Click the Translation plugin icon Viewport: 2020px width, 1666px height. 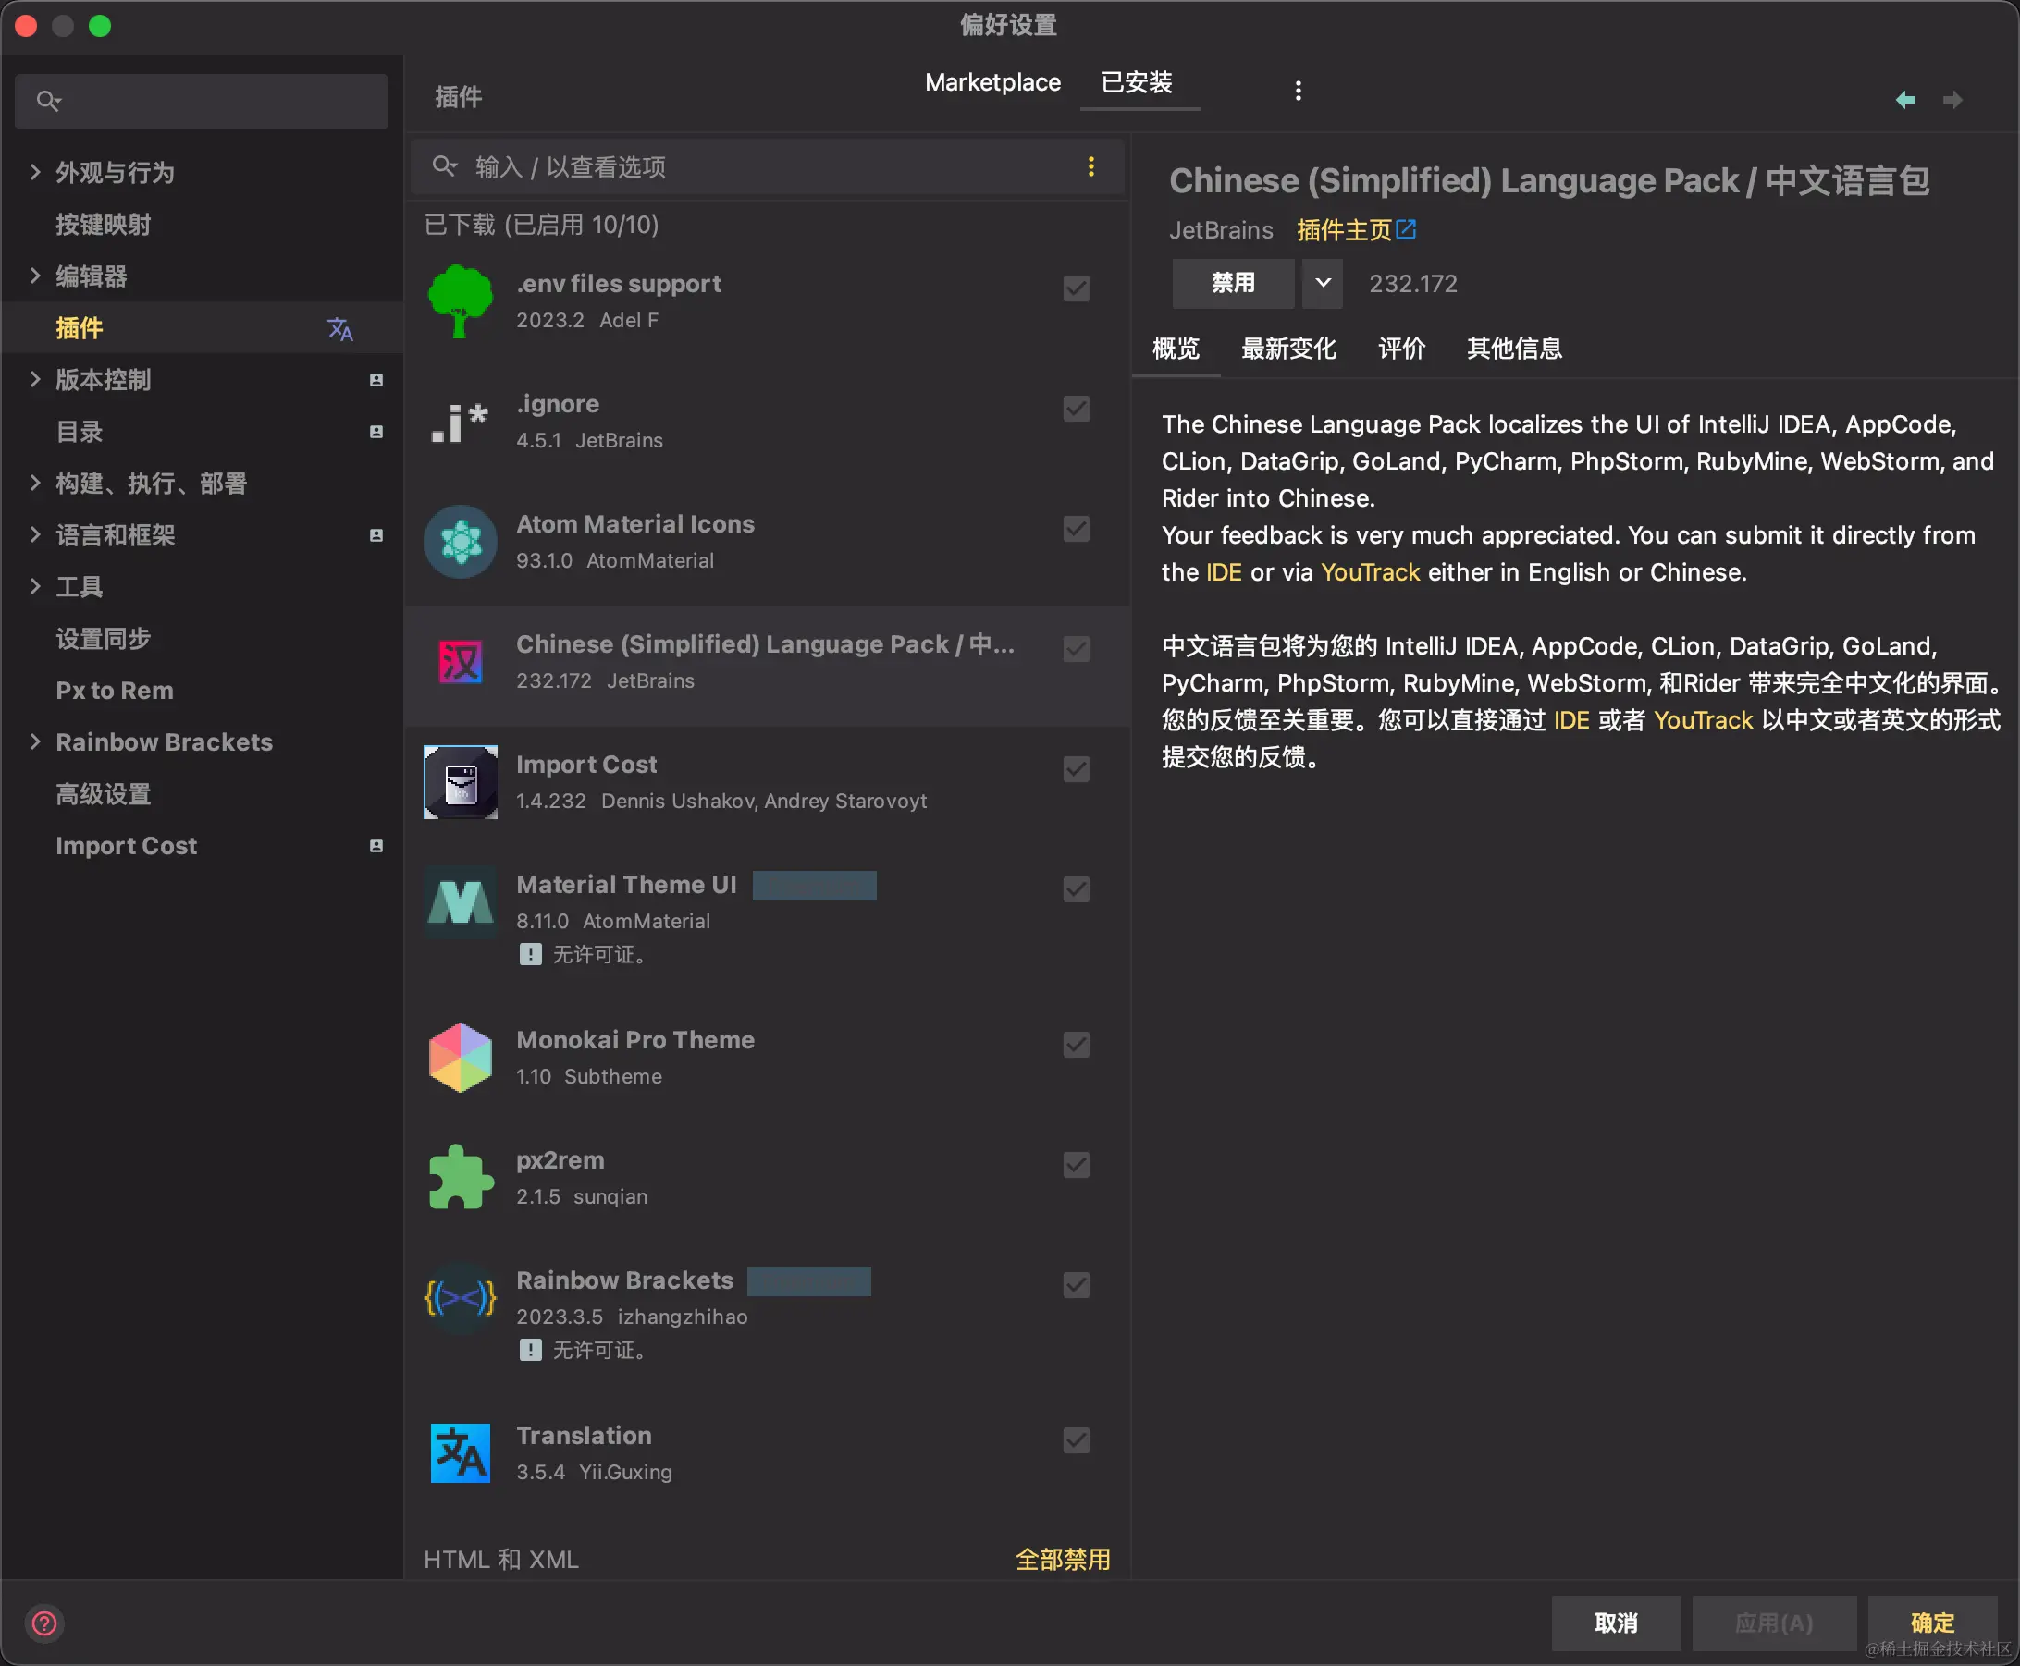(460, 1453)
